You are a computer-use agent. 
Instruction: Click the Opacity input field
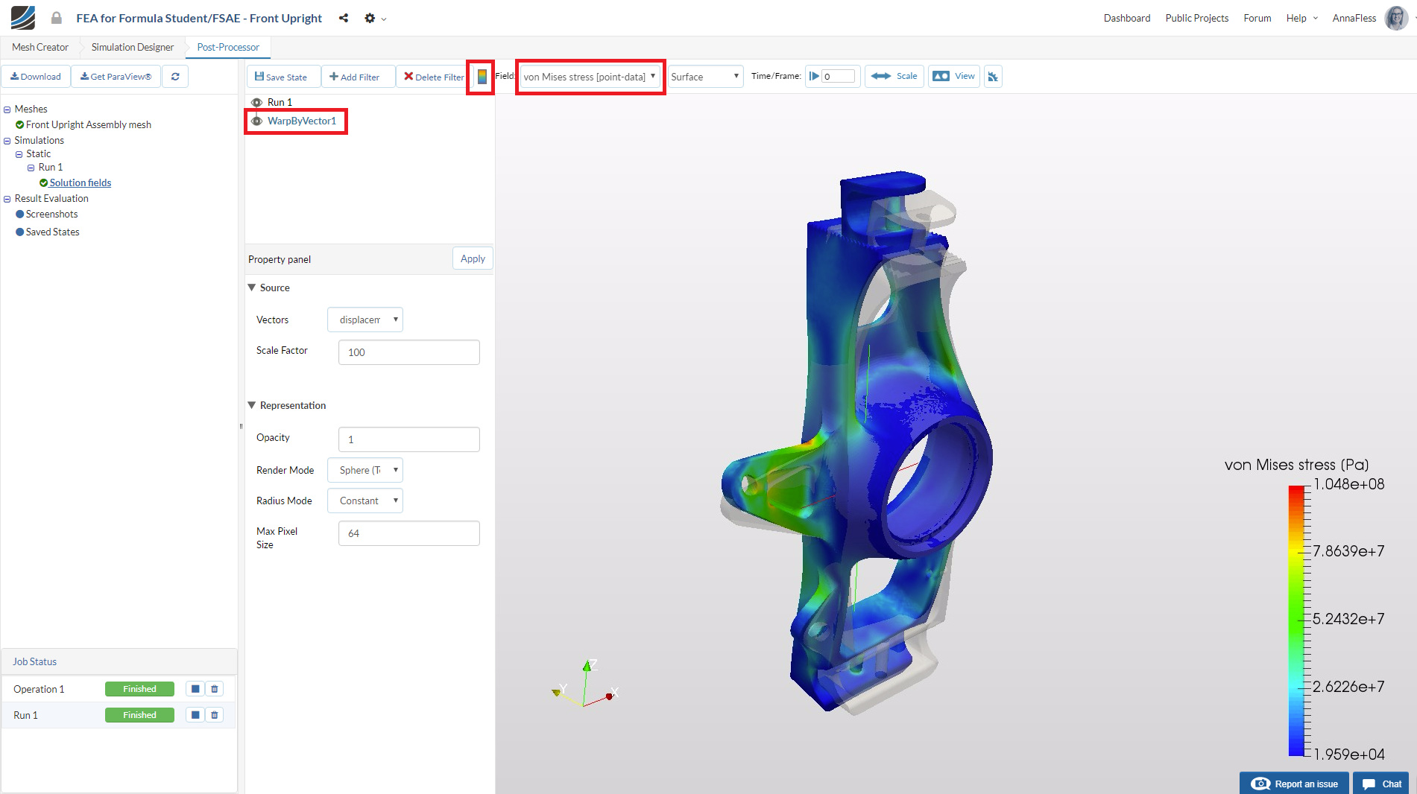[x=408, y=439]
